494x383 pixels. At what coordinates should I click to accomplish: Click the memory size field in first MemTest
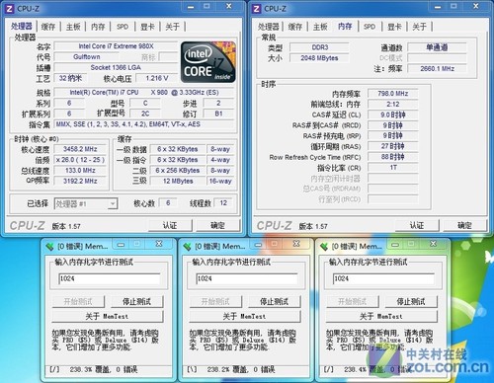(110, 278)
